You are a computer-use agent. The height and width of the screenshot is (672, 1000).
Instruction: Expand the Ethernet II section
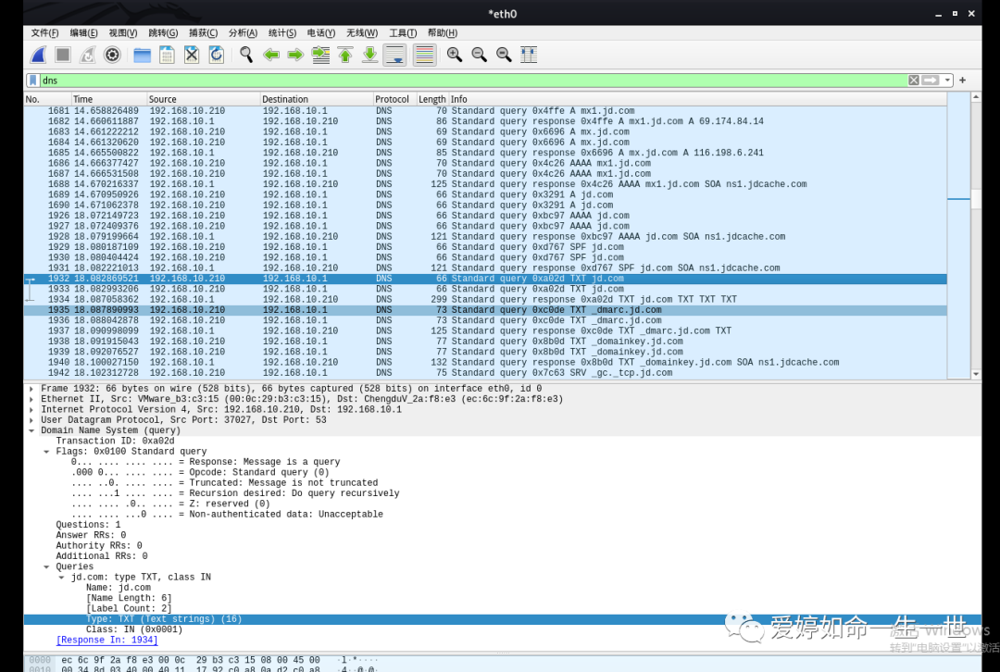click(x=31, y=399)
